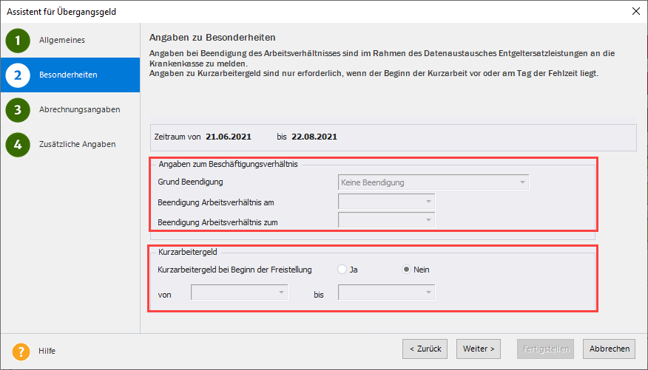The width and height of the screenshot is (648, 370).
Task: Click the step 4 circle icon
Action: [x=18, y=145]
